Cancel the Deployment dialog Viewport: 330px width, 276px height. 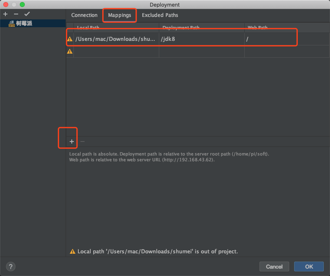tap(274, 267)
